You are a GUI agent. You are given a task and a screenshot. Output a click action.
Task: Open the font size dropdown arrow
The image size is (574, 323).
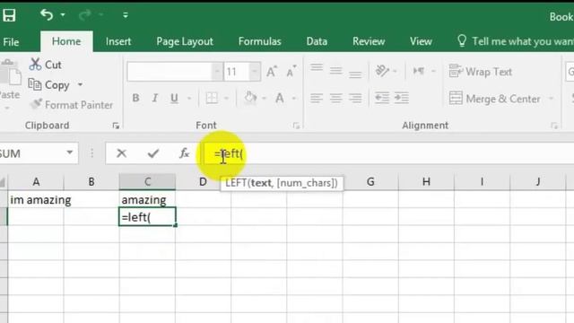(255, 72)
